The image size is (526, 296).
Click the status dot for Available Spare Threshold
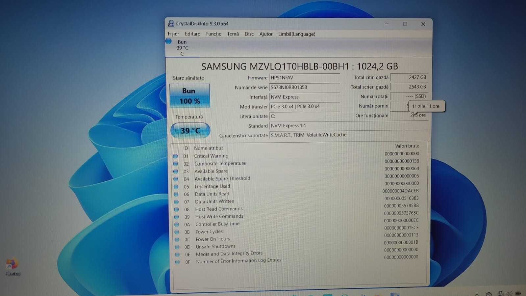coord(176,179)
